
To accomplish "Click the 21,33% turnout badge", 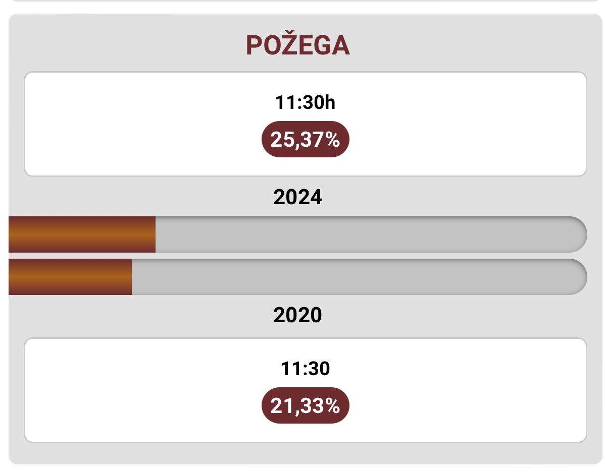I will pyautogui.click(x=305, y=406).
